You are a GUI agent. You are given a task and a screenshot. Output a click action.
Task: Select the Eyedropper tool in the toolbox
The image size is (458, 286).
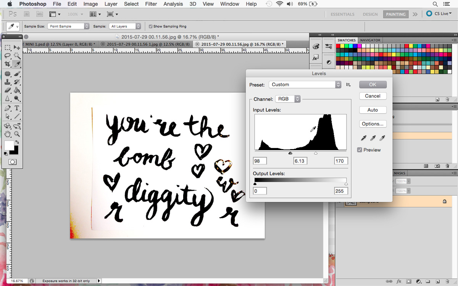(x=17, y=64)
